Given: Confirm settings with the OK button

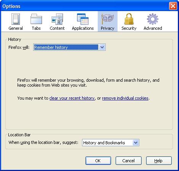Looking at the screenshot, I should pyautogui.click(x=98, y=161).
